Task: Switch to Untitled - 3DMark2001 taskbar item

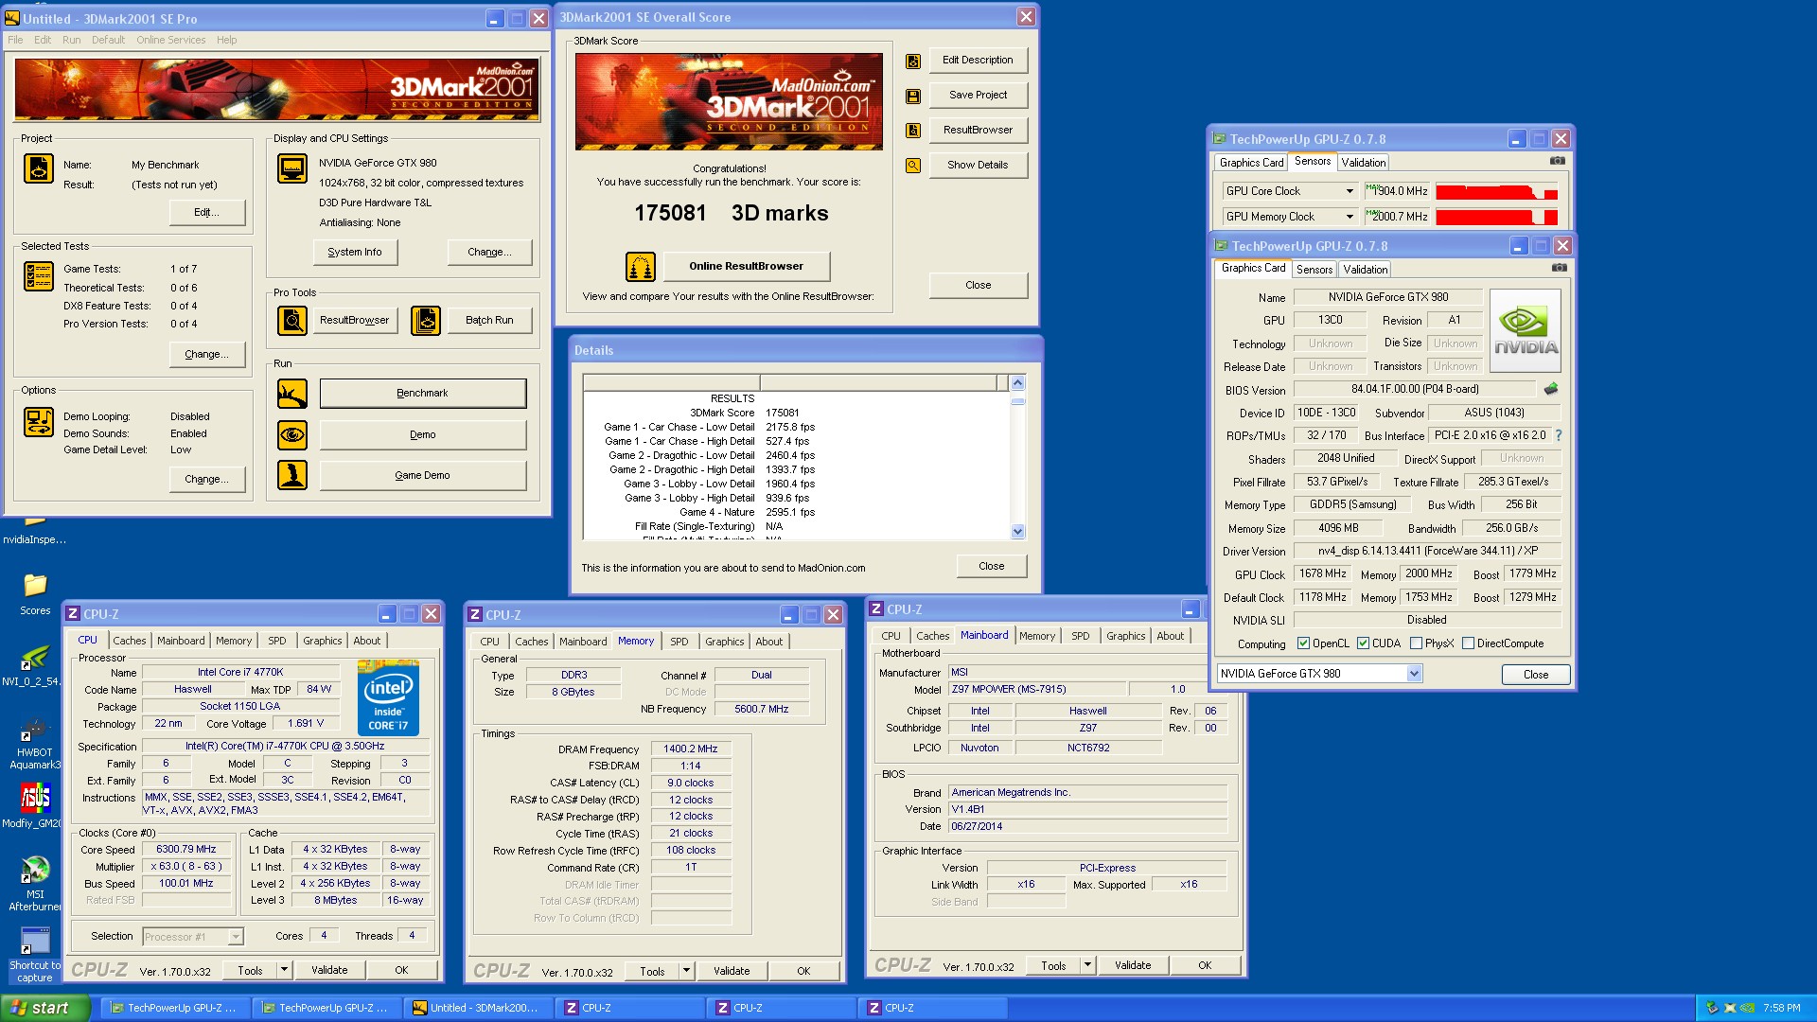Action: point(477,1008)
